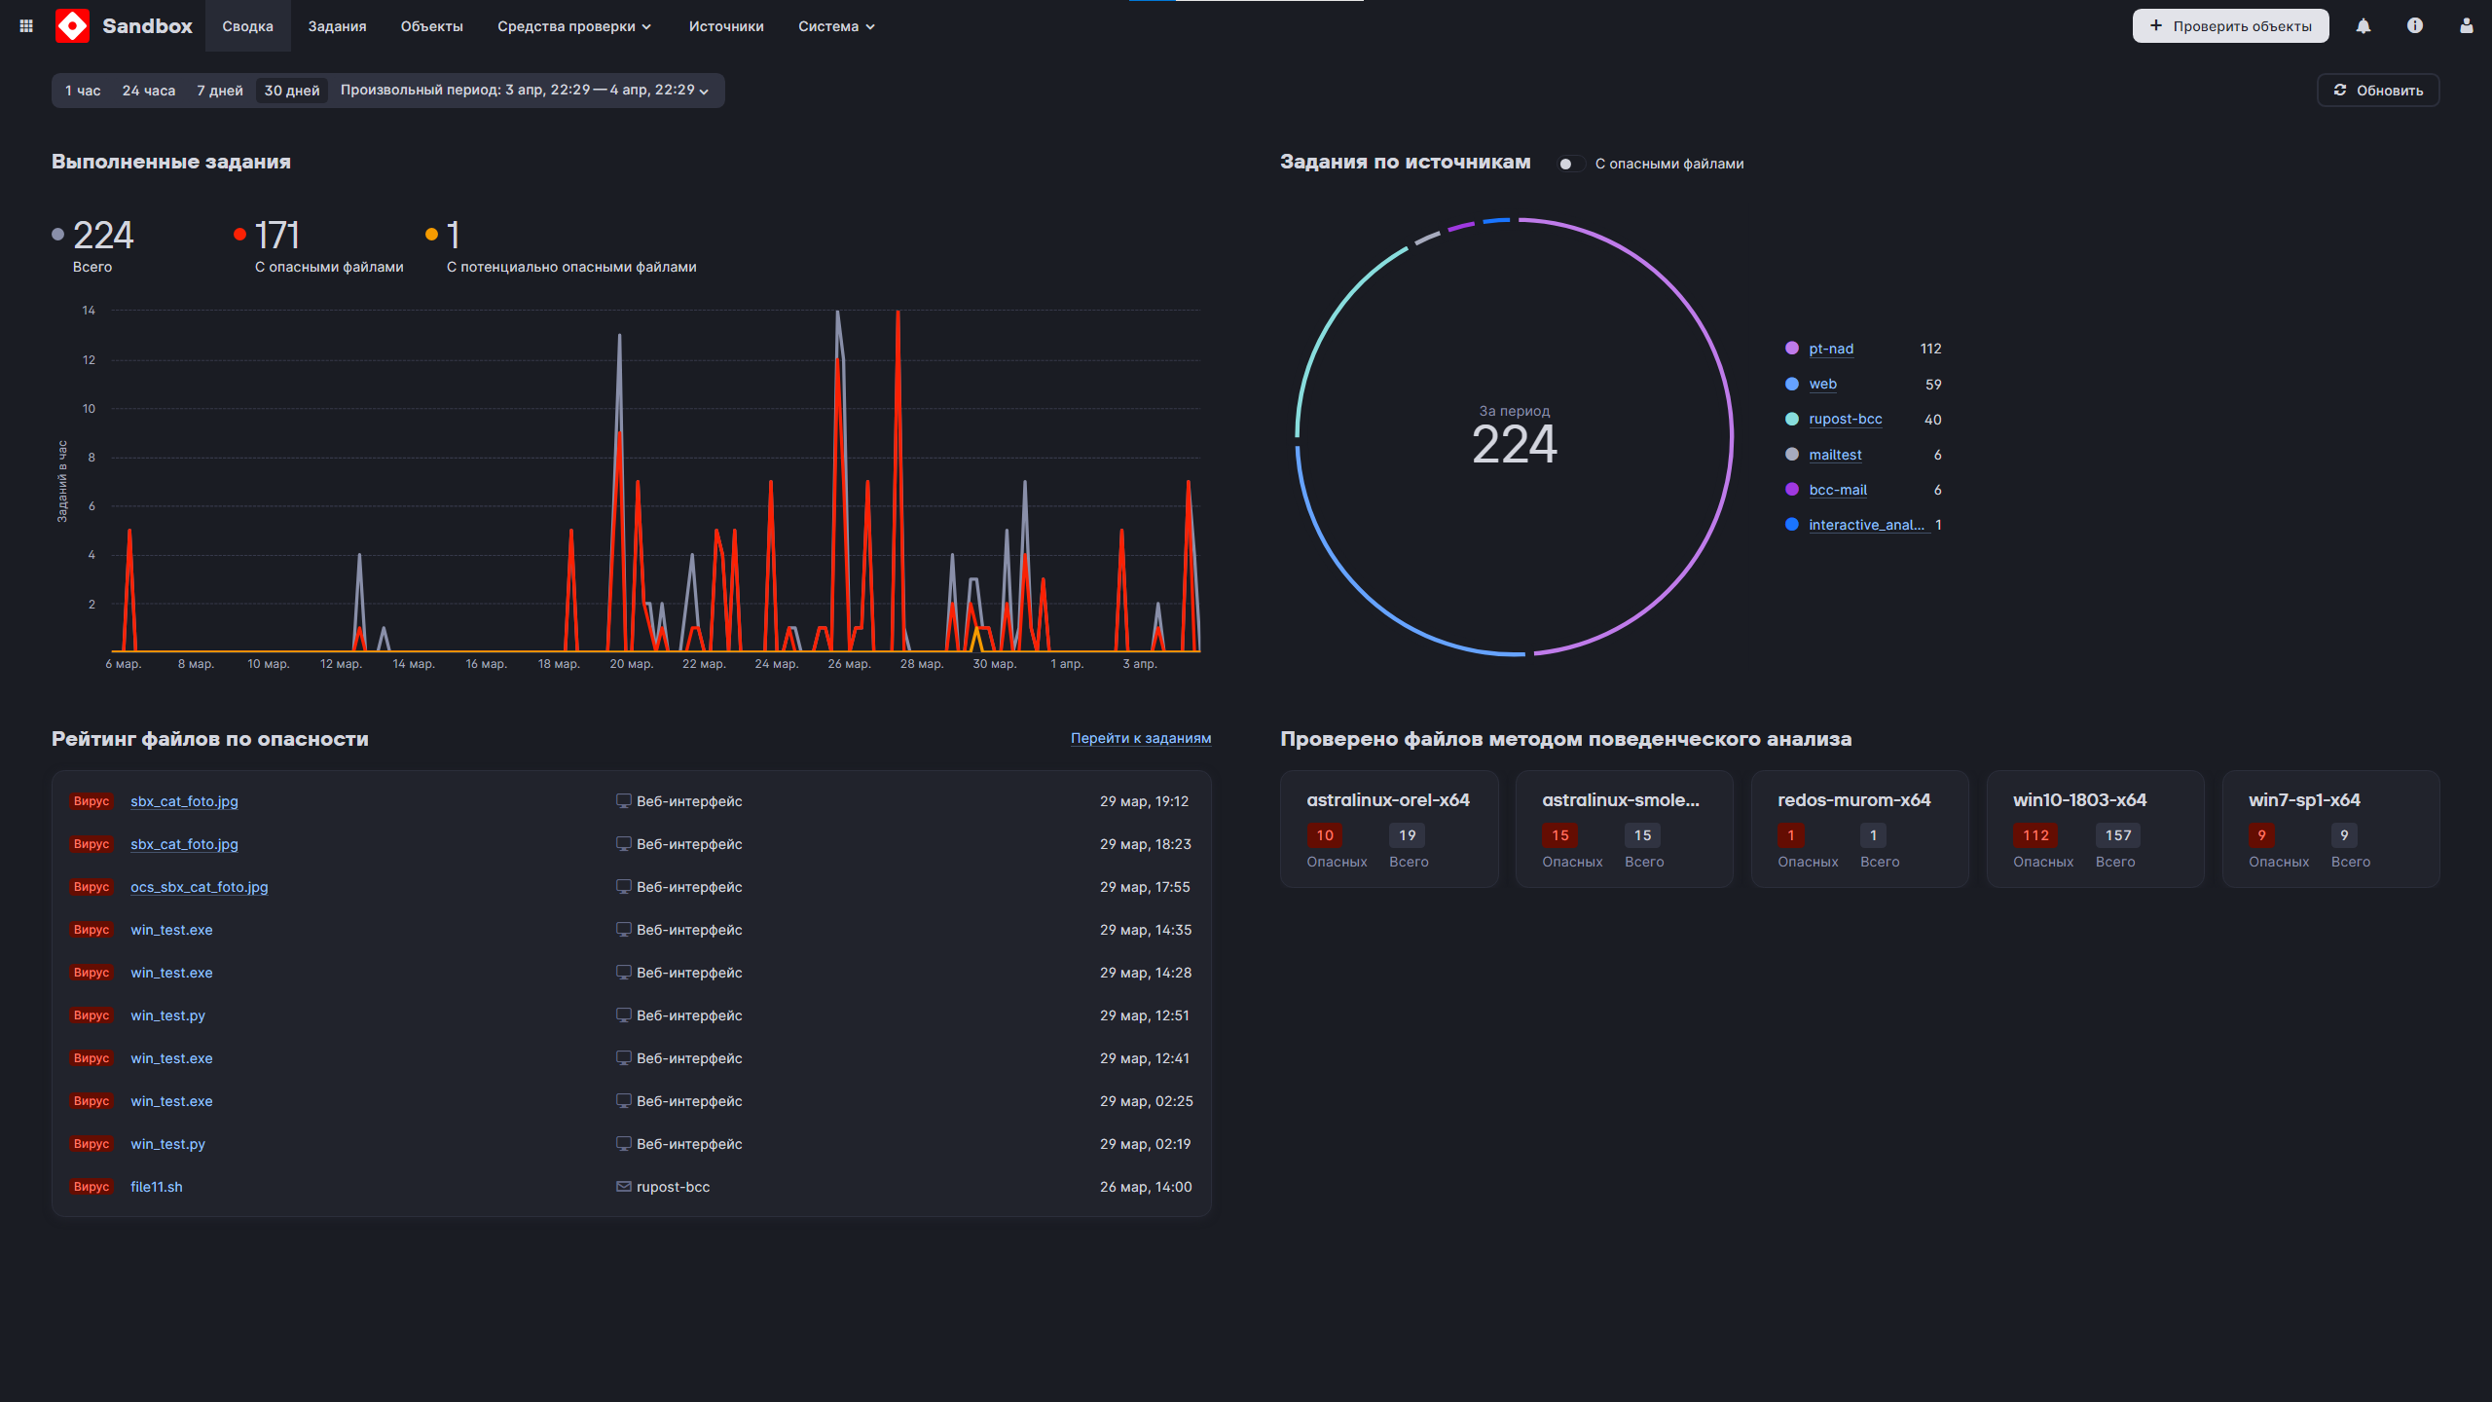Click the teal rupost-bcc legend swatch
The image size is (2492, 1402).
coord(1792,419)
